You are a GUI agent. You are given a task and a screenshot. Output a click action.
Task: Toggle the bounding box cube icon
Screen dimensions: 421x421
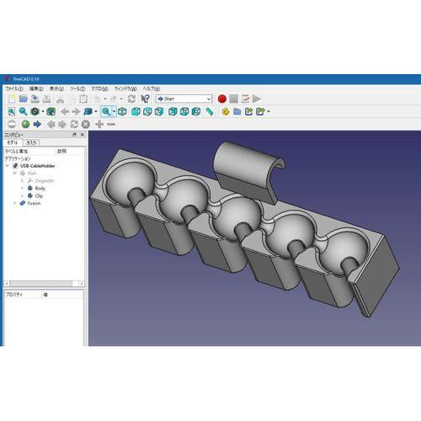51,112
